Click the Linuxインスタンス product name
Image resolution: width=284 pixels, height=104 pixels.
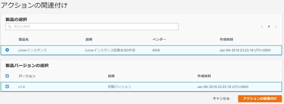click(33, 50)
